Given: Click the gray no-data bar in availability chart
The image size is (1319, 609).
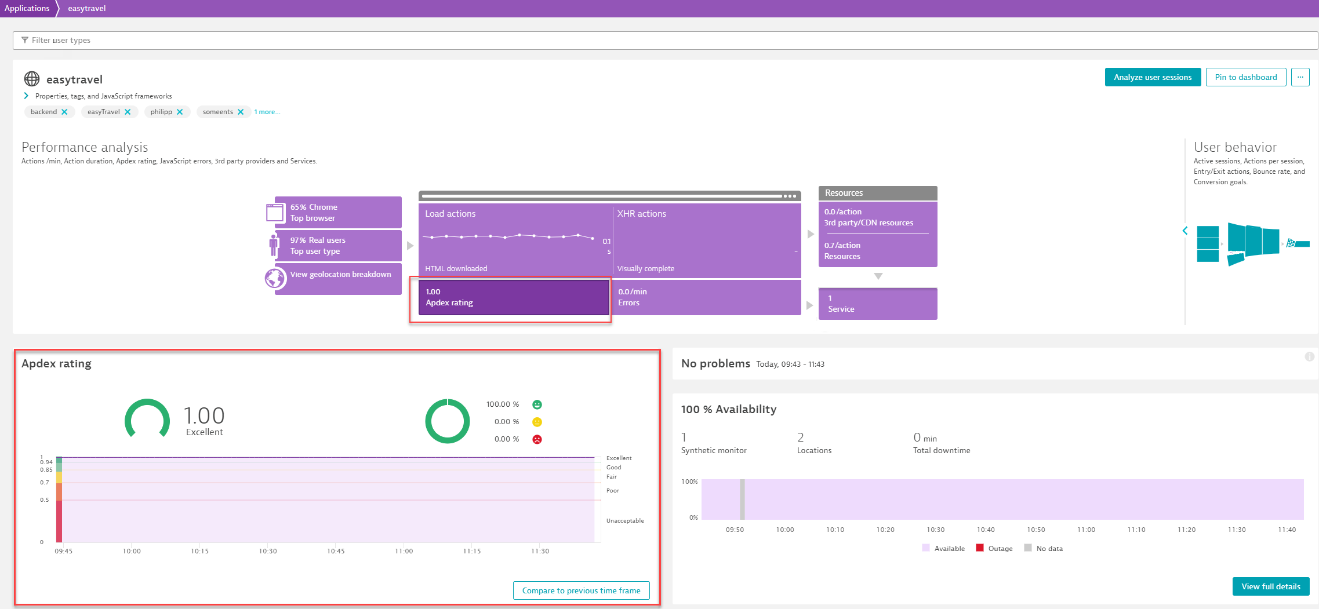Looking at the screenshot, I should (742, 499).
